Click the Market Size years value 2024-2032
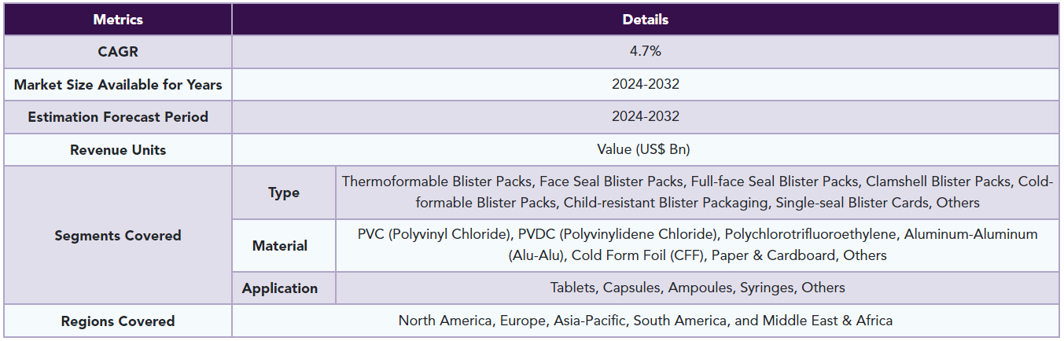1064x341 pixels. (646, 84)
